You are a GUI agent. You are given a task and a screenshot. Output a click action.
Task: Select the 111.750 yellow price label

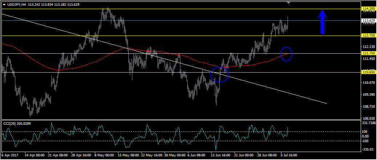pos(368,53)
